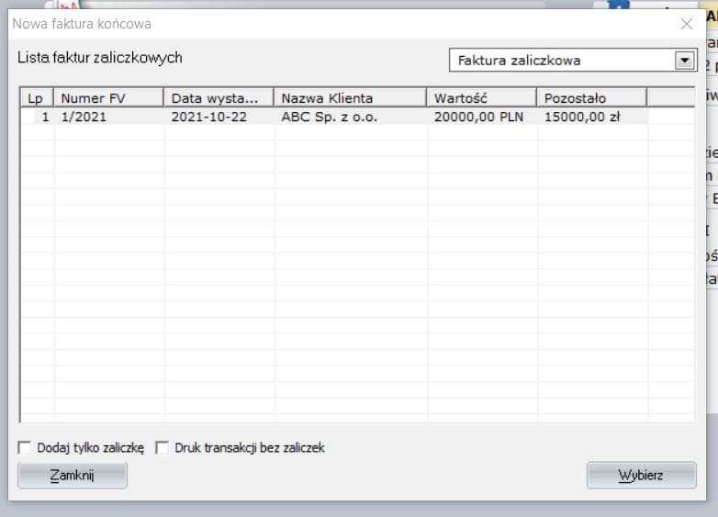Sort by Nazwa Klienta column header
The height and width of the screenshot is (517, 718).
(x=350, y=98)
